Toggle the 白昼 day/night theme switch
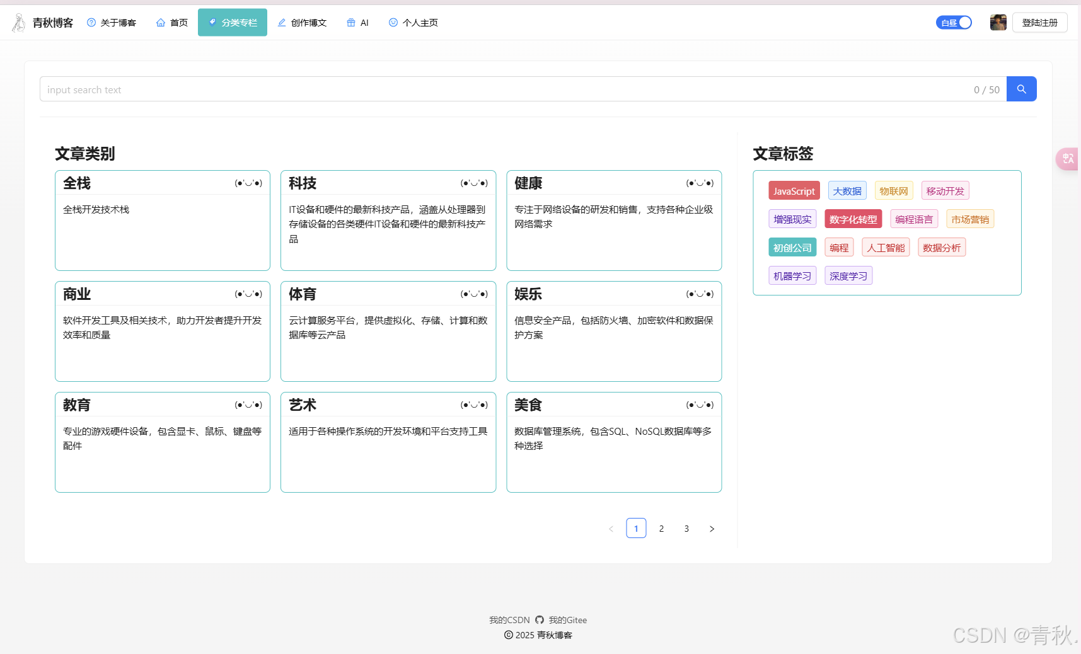This screenshot has height=654, width=1081. 954,23
